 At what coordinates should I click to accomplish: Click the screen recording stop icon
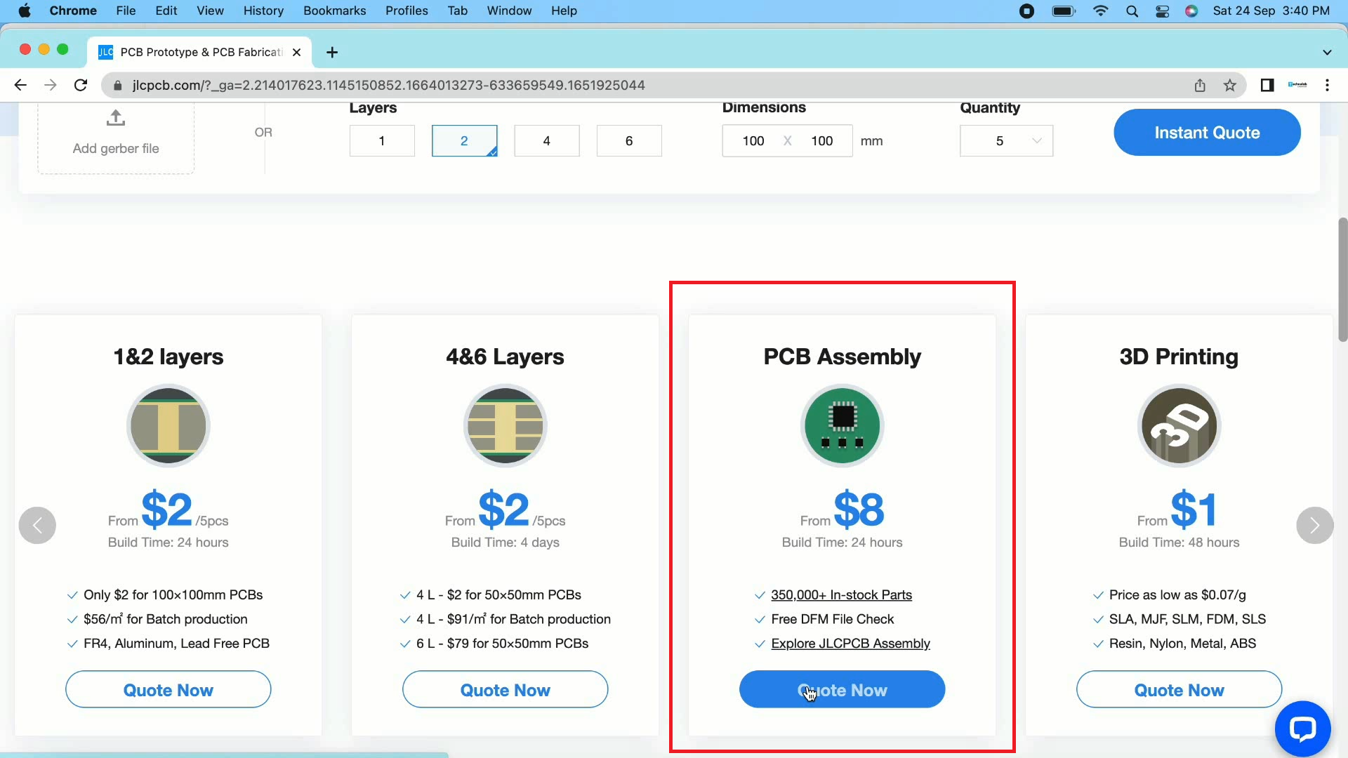click(x=1026, y=11)
